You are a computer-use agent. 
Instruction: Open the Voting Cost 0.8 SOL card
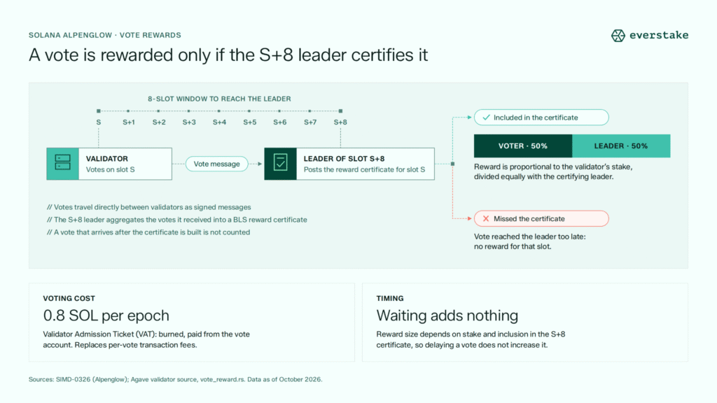pyautogui.click(x=192, y=322)
